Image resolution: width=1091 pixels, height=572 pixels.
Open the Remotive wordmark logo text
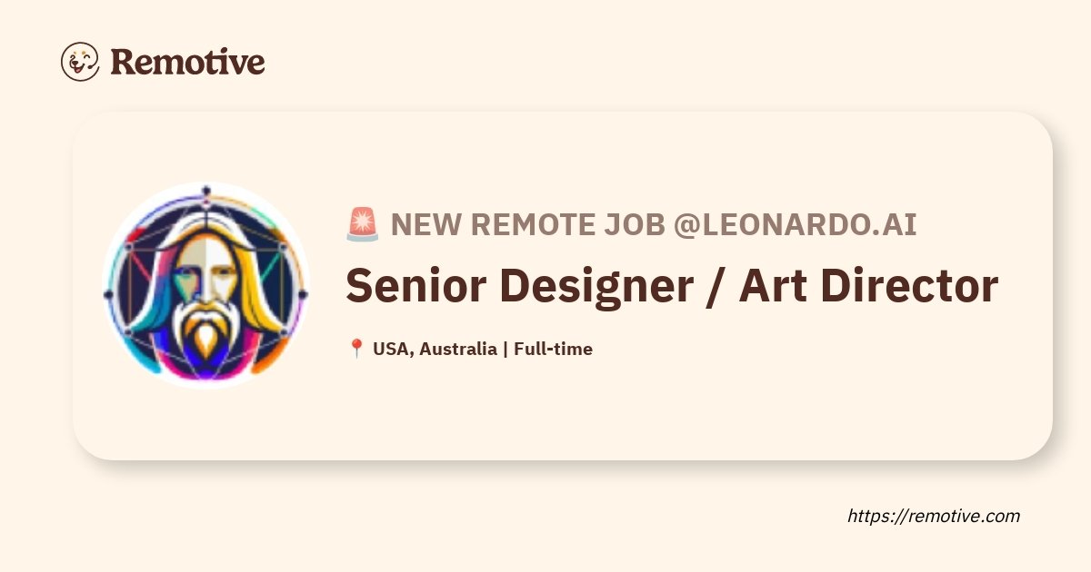pos(187,62)
